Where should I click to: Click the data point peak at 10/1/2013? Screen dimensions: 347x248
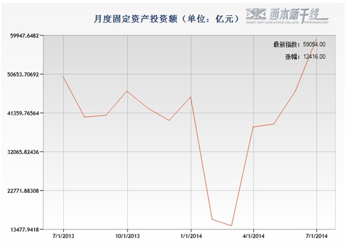(x=127, y=91)
